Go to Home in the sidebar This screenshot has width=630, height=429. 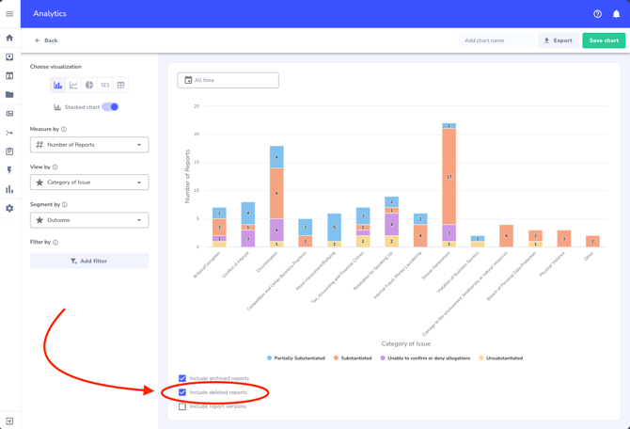pyautogui.click(x=9, y=39)
